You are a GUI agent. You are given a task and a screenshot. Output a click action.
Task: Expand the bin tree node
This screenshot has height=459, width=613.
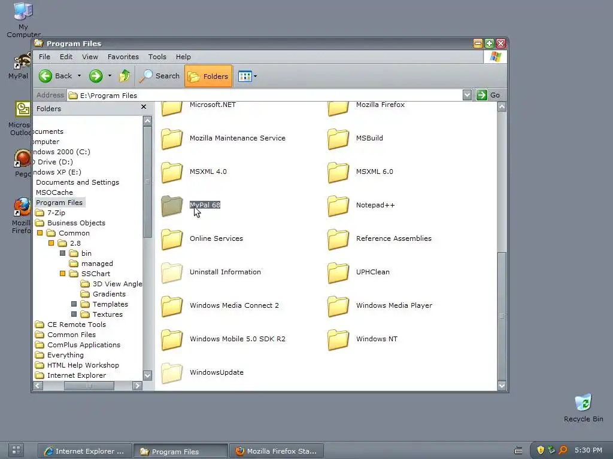click(62, 253)
